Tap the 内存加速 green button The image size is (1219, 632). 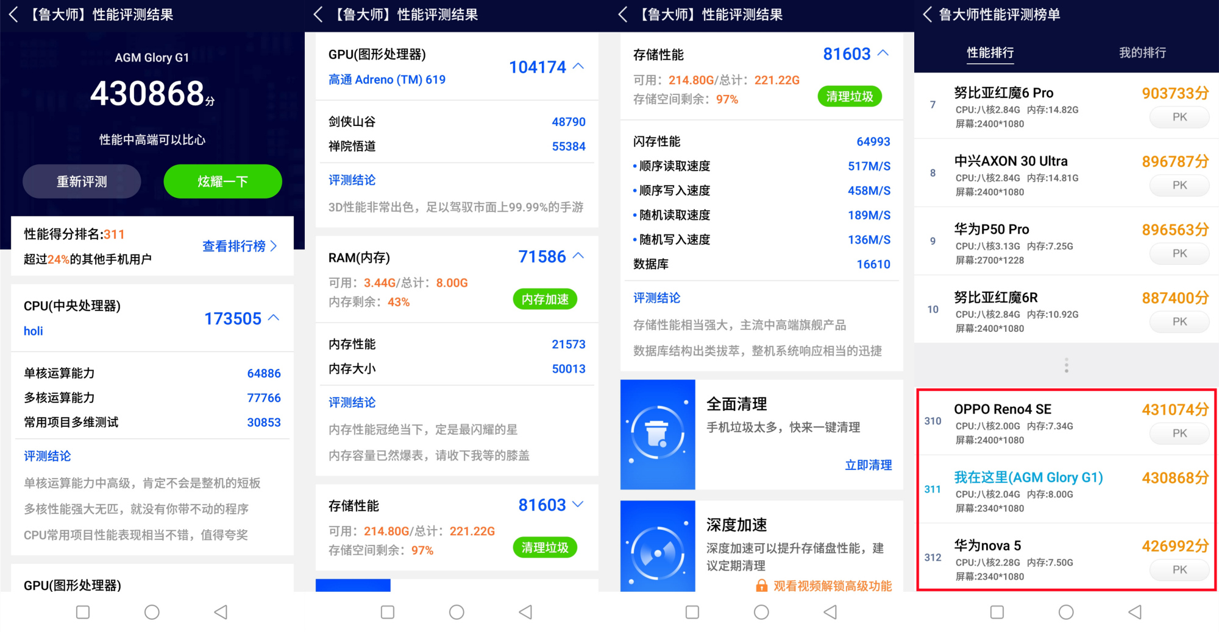tap(545, 299)
